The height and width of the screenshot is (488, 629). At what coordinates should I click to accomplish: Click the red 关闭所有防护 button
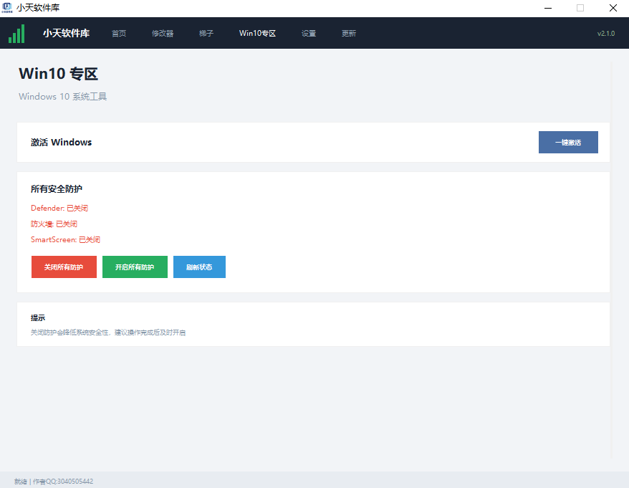pyautogui.click(x=64, y=267)
